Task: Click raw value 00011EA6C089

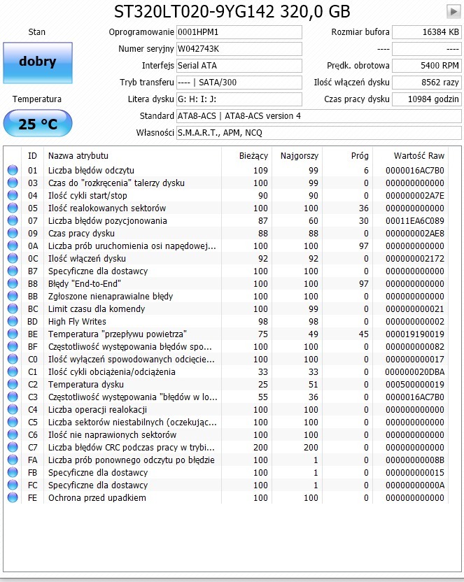Action: coord(414,221)
